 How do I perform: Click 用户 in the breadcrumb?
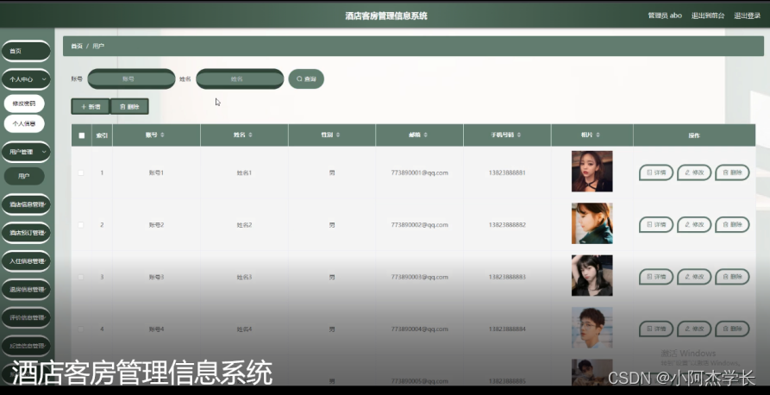pos(98,47)
